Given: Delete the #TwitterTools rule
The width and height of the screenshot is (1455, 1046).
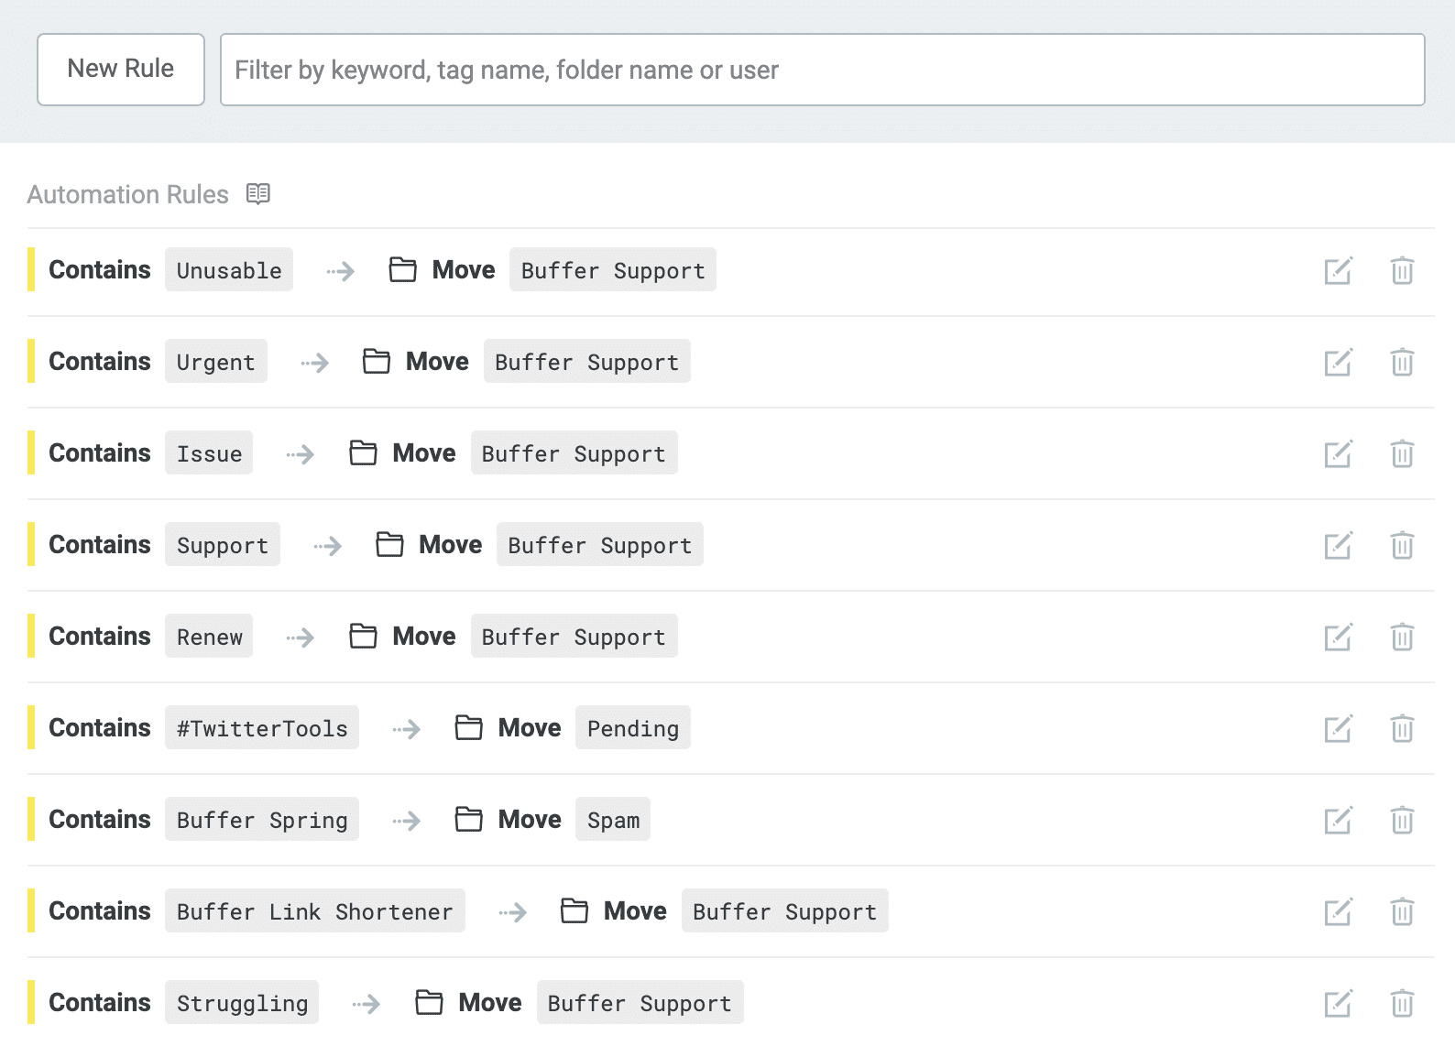Looking at the screenshot, I should [x=1402, y=729].
